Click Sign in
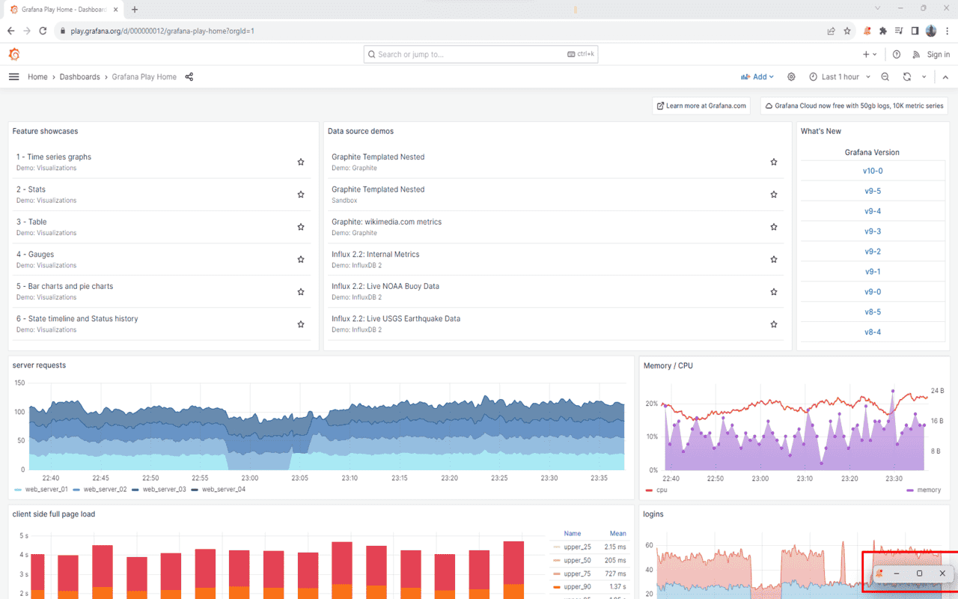The width and height of the screenshot is (958, 599). point(939,54)
